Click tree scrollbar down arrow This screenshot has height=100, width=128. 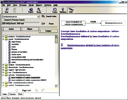click(x=56, y=86)
